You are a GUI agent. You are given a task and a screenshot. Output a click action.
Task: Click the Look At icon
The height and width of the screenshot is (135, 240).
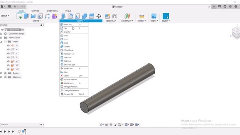pyautogui.click(x=106, y=125)
